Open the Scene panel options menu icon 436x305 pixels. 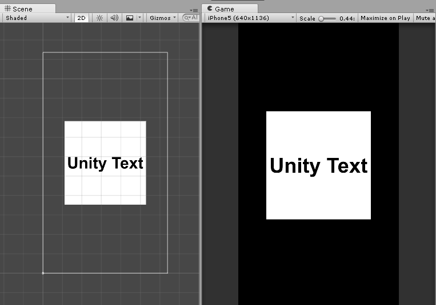tap(194, 10)
